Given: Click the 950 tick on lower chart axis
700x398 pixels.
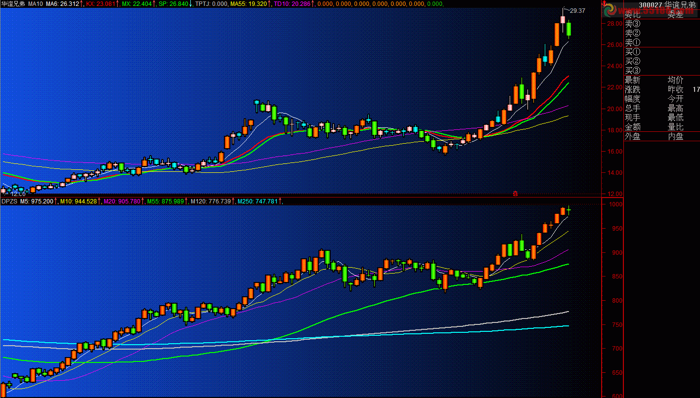Looking at the screenshot, I should 616,229.
